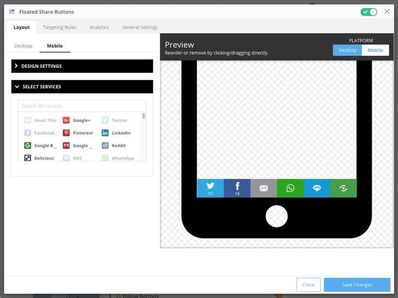Toggle the Floated Share Buttons on/off switch

pos(369,12)
